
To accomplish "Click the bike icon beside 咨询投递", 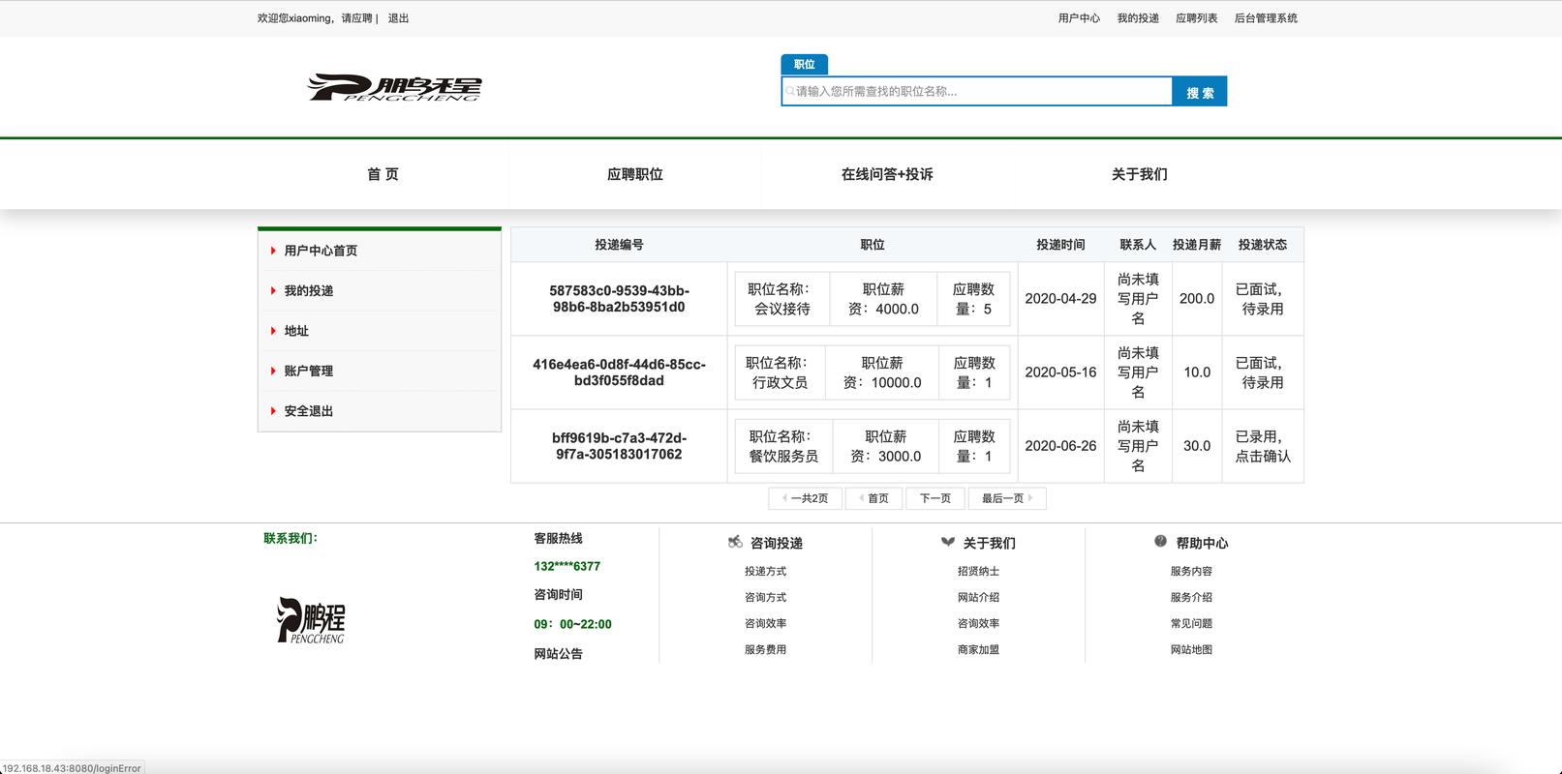I will (x=735, y=542).
